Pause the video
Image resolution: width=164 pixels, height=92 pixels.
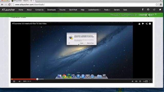point(14,81)
